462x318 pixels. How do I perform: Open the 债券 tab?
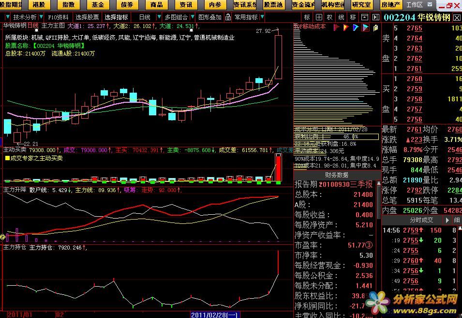pos(127,5)
